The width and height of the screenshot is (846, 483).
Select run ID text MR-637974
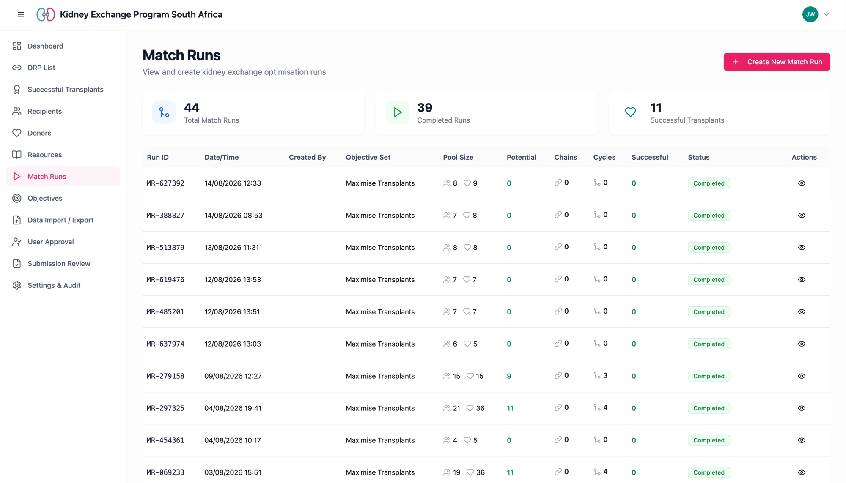pyautogui.click(x=165, y=344)
